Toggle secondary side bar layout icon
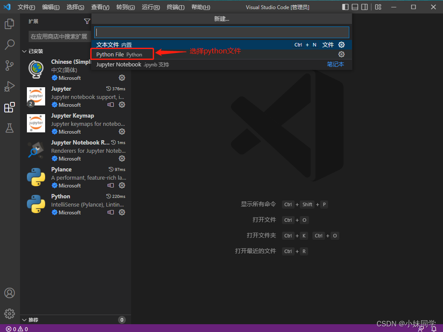The height and width of the screenshot is (332, 443). click(x=364, y=7)
